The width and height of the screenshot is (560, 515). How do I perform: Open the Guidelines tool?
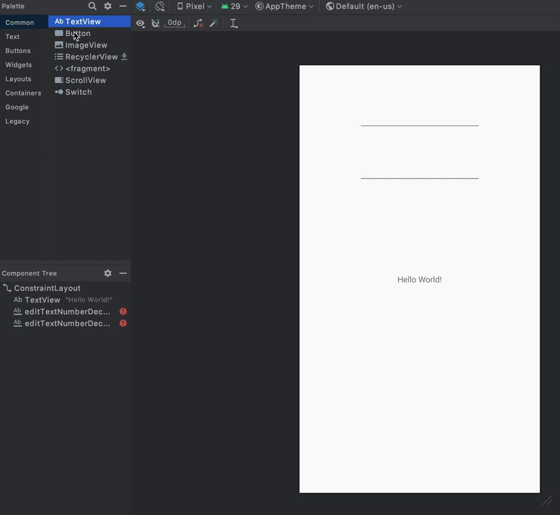234,24
